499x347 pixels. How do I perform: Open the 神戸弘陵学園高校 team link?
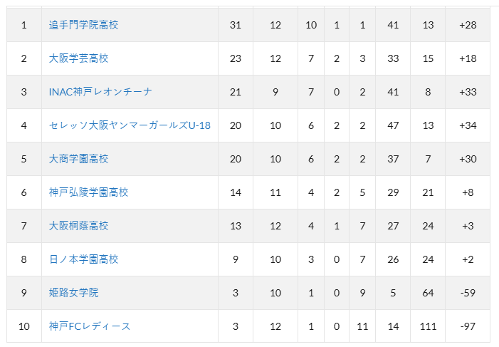point(88,192)
